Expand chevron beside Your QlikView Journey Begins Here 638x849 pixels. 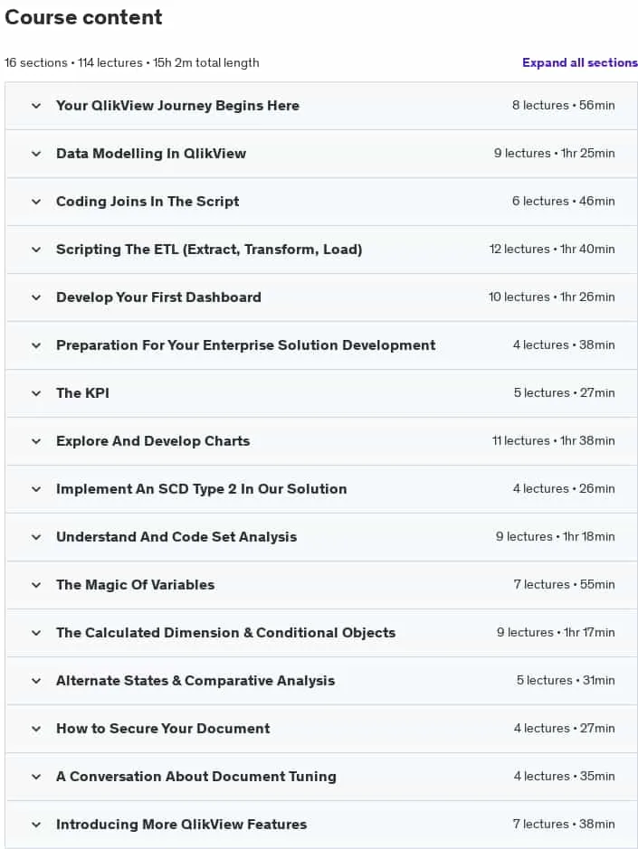36,106
